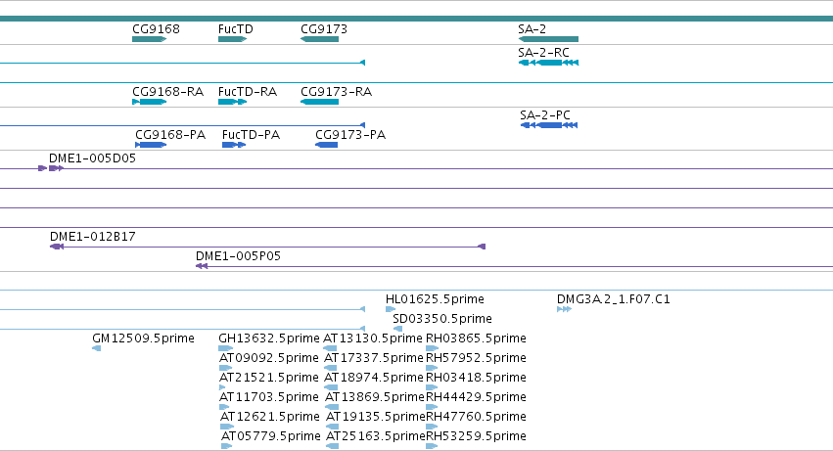Screen dimensions: 833x451
Task: Click the DME1-012B17 label text
Action: pos(92,237)
